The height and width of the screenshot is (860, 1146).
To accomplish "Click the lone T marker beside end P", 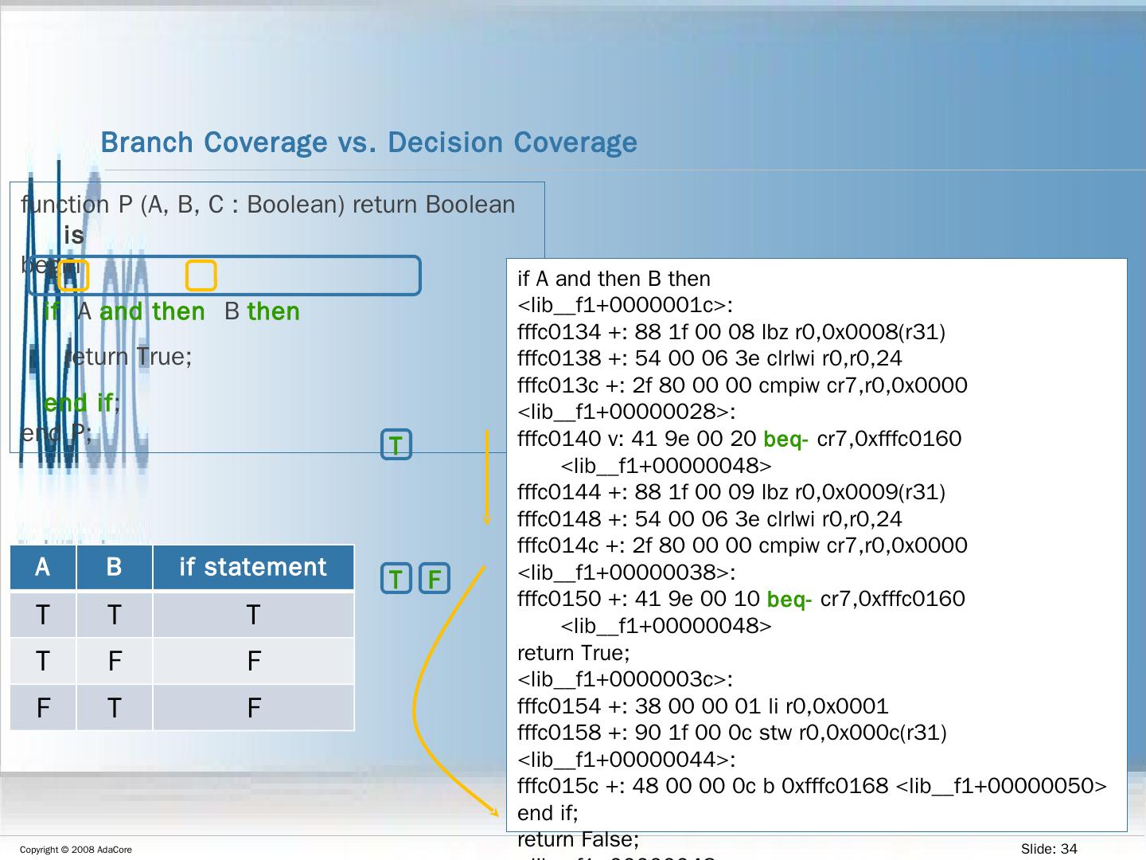I will pos(396,445).
